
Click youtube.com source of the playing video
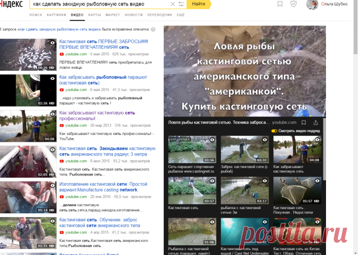click(x=284, y=122)
